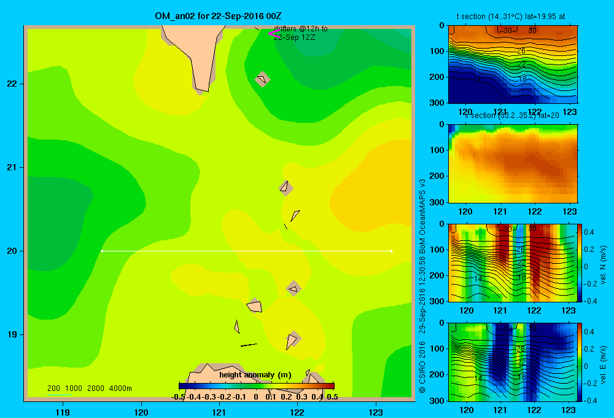Click the 'vel. N (m/s)' axis label

click(603, 265)
